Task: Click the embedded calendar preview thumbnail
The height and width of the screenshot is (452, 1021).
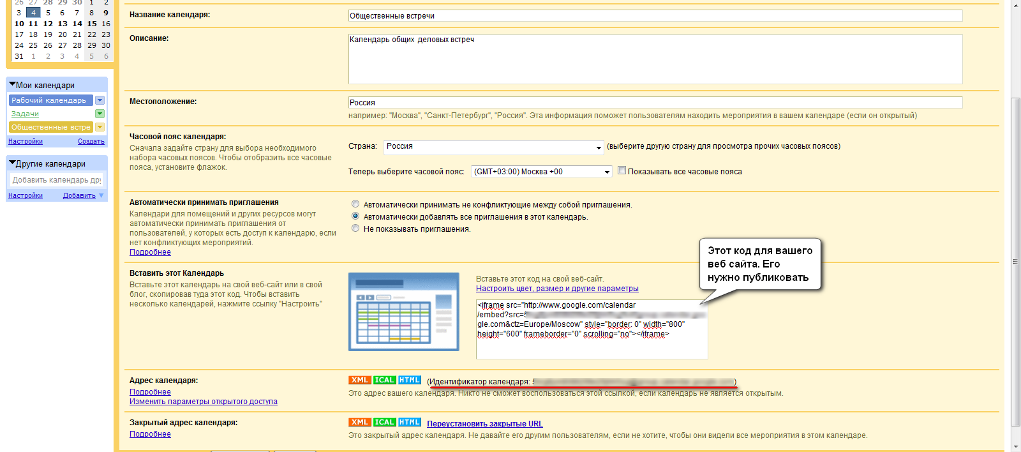Action: (x=403, y=312)
